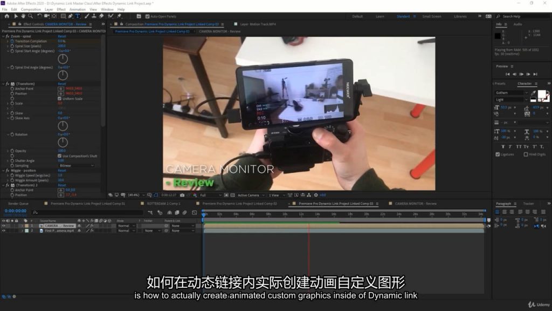Viewport: 552px width, 311px height.
Task: Jump to the last frame in Preview
Action: pyautogui.click(x=535, y=75)
